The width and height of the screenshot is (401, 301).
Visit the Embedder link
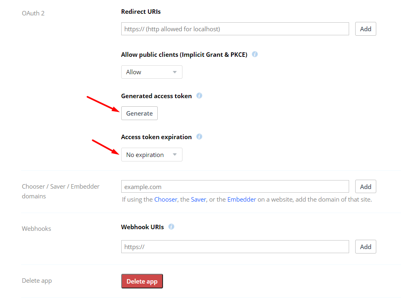[241, 200]
